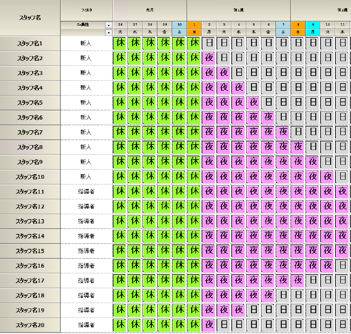
Task: Click date 11 column header
Action: click(342, 25)
